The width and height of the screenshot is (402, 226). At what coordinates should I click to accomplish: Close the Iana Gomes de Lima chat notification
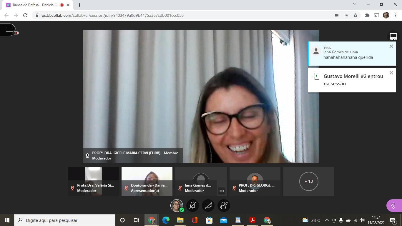click(x=391, y=46)
